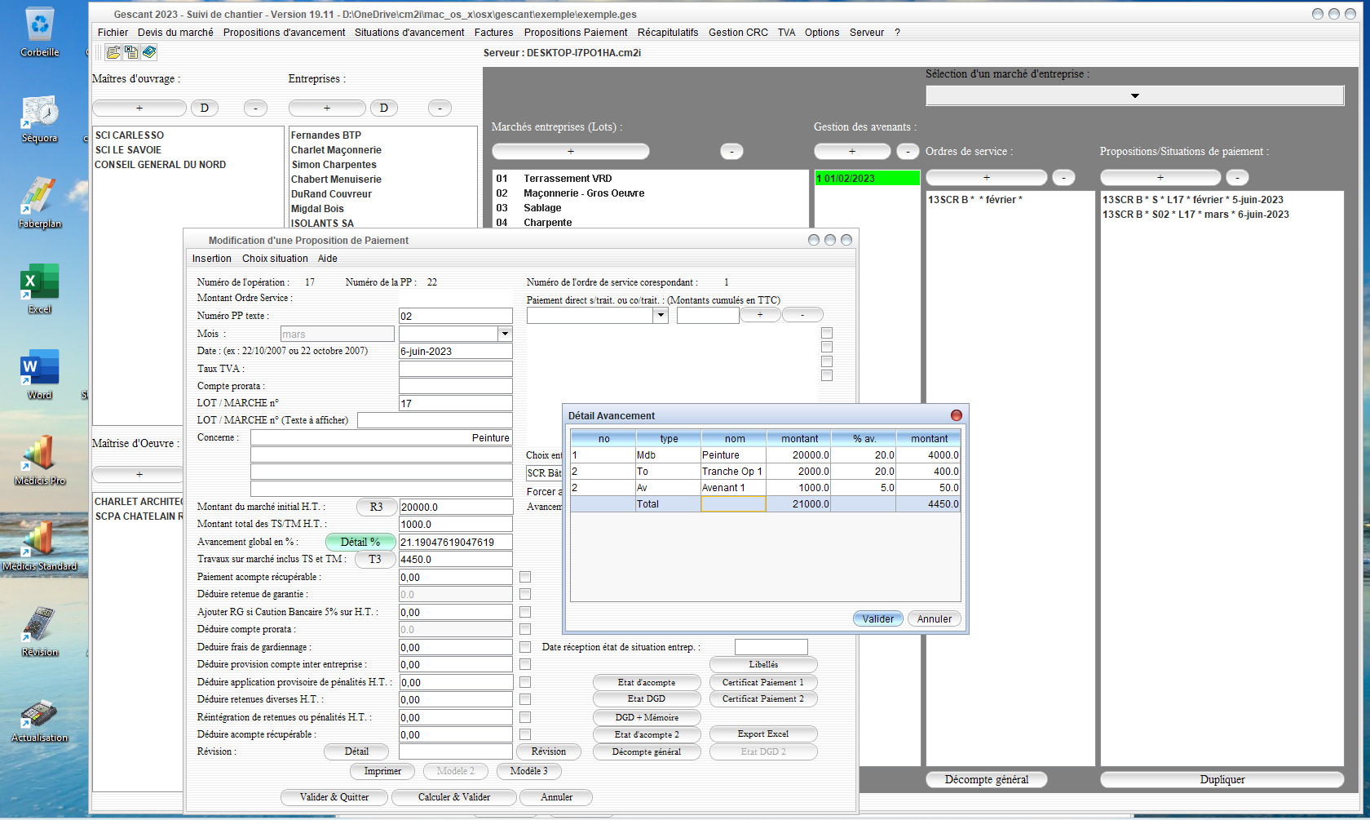Click the Date field showing 6-juin-2023

point(455,351)
